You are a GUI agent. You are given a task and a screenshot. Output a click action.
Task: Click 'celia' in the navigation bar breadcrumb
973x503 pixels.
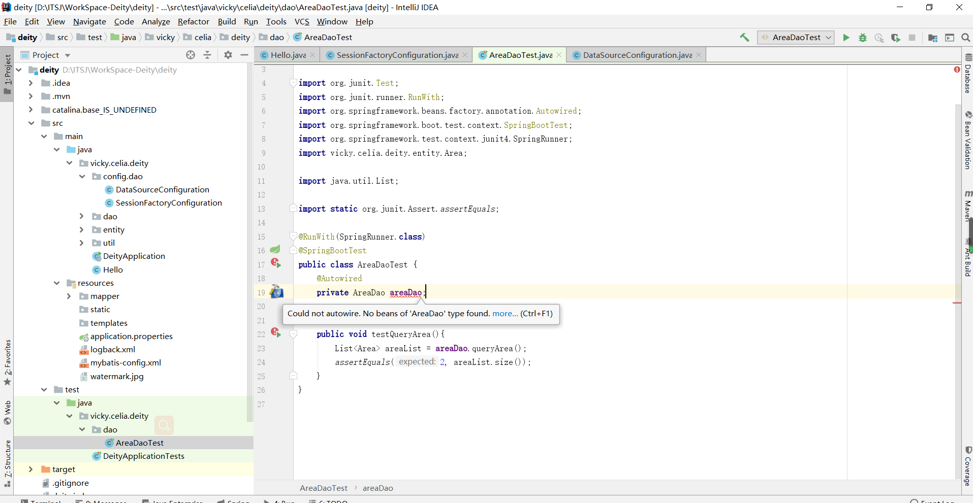(203, 37)
